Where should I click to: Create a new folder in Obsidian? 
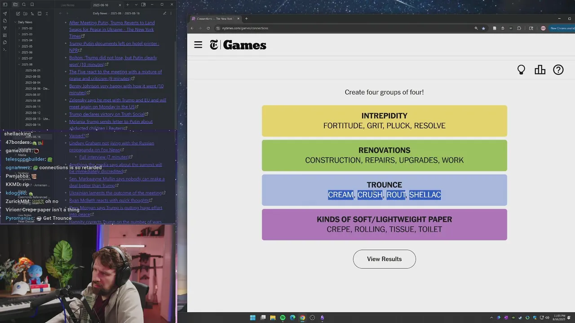[25, 13]
